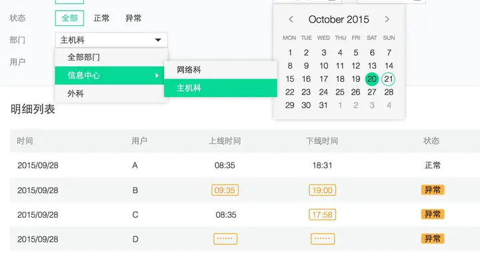Viewport: 480px width, 253px height.
Task: Go to previous month in calendar
Action: tap(291, 19)
